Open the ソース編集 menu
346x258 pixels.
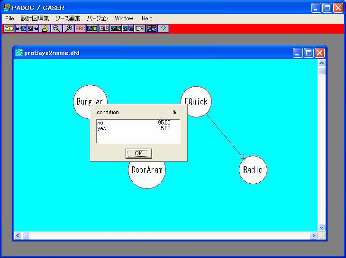[x=68, y=18]
